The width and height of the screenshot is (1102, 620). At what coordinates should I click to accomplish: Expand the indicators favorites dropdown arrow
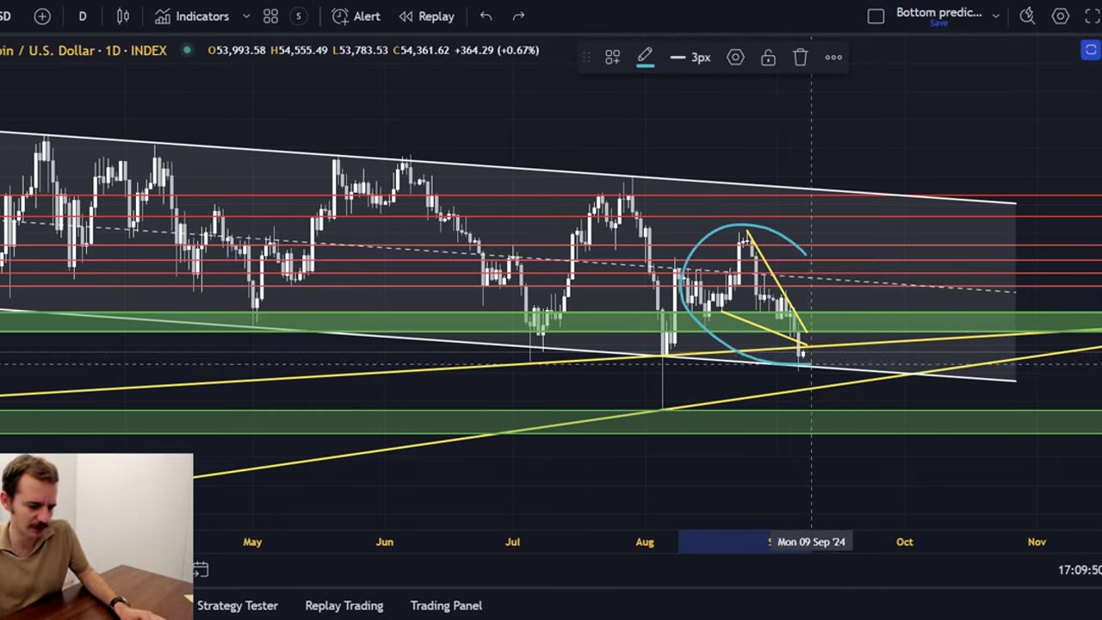coord(246,16)
